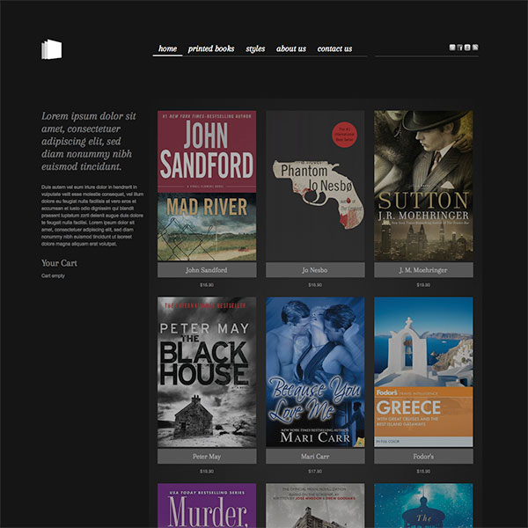
Task: Click the John Sandford title button
Action: 207,270
